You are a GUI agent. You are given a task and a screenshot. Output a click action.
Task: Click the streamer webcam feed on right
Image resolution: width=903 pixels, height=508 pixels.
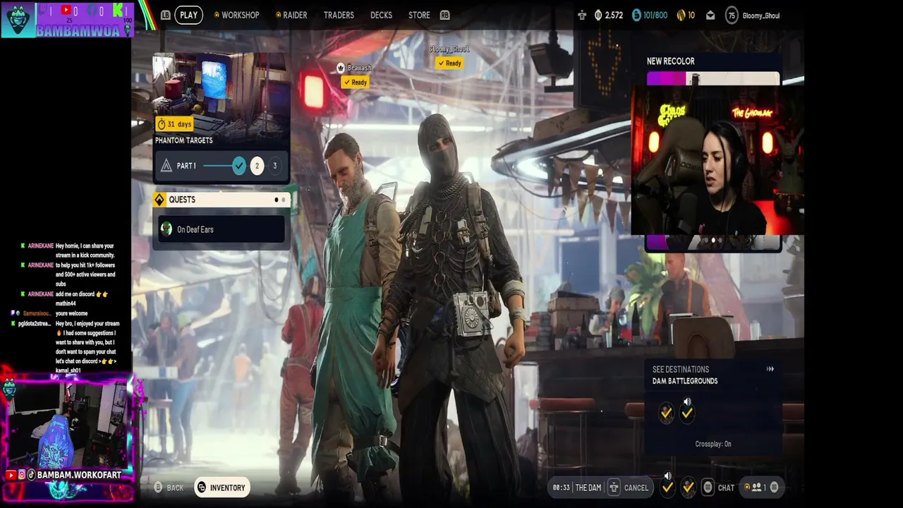pos(717,160)
